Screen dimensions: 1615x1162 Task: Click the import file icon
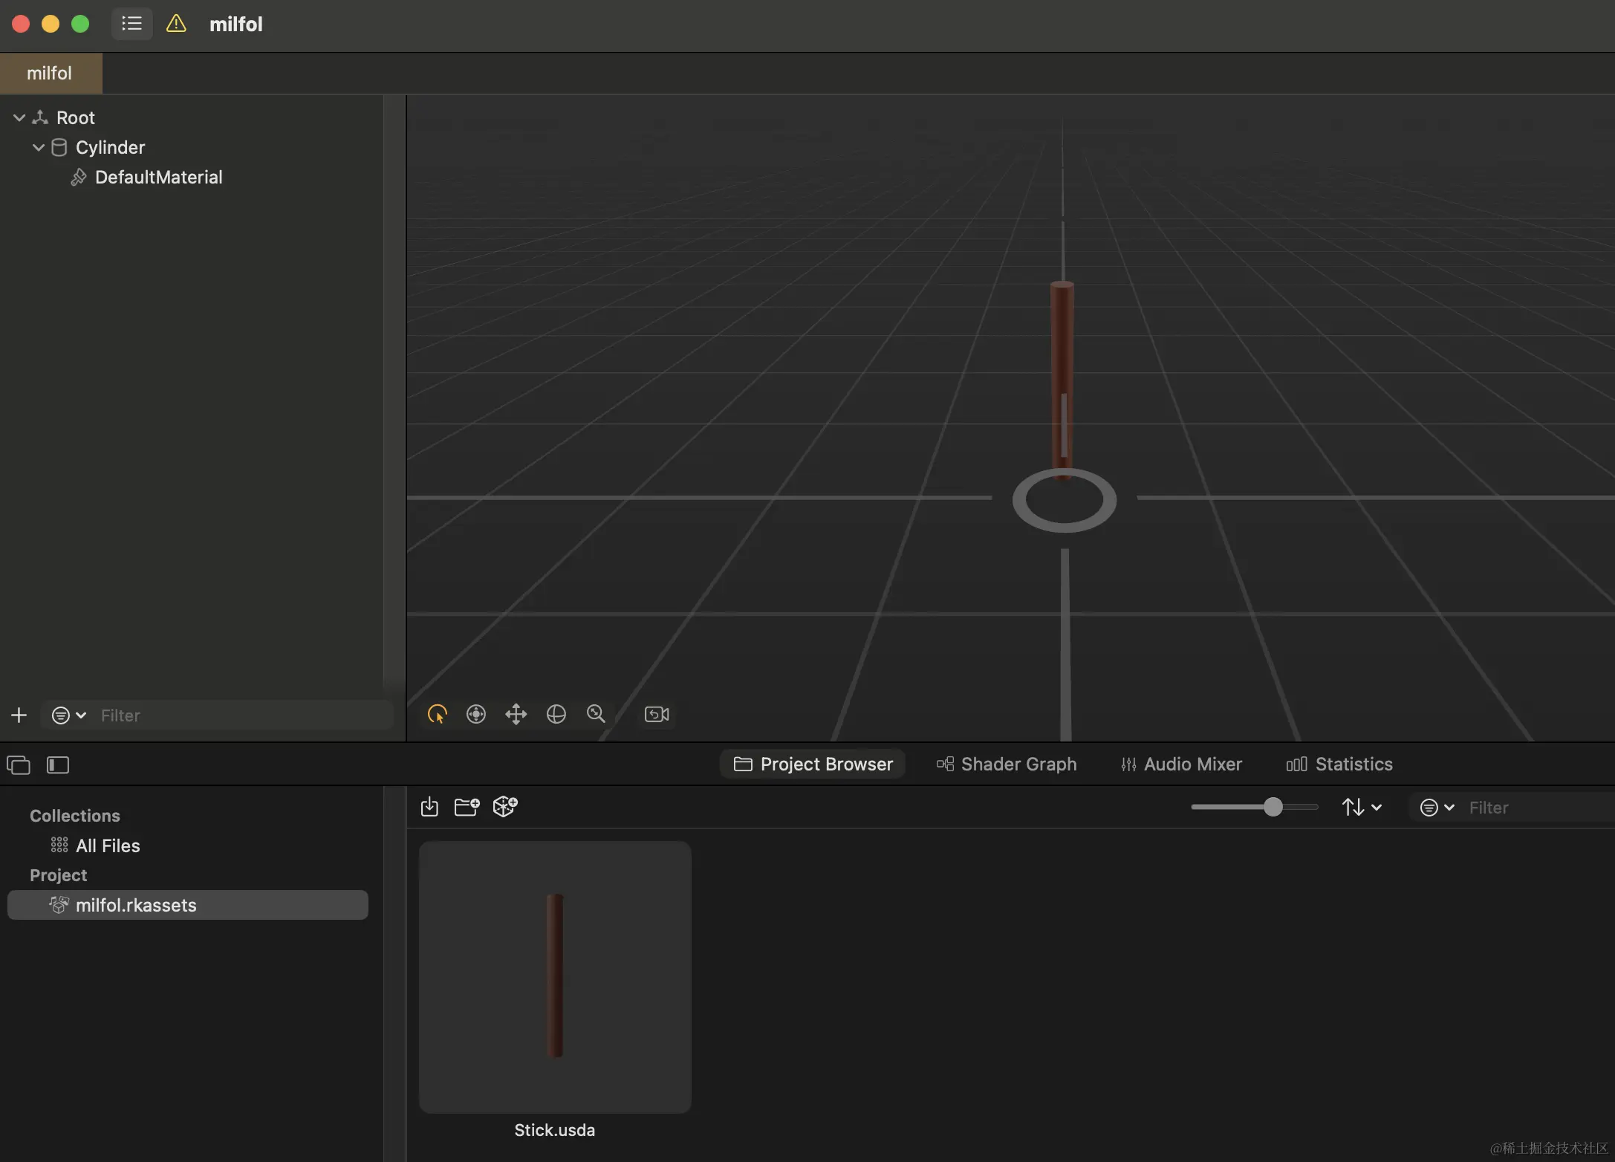click(x=429, y=807)
